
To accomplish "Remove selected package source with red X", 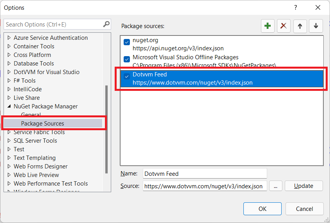I will (x=284, y=26).
